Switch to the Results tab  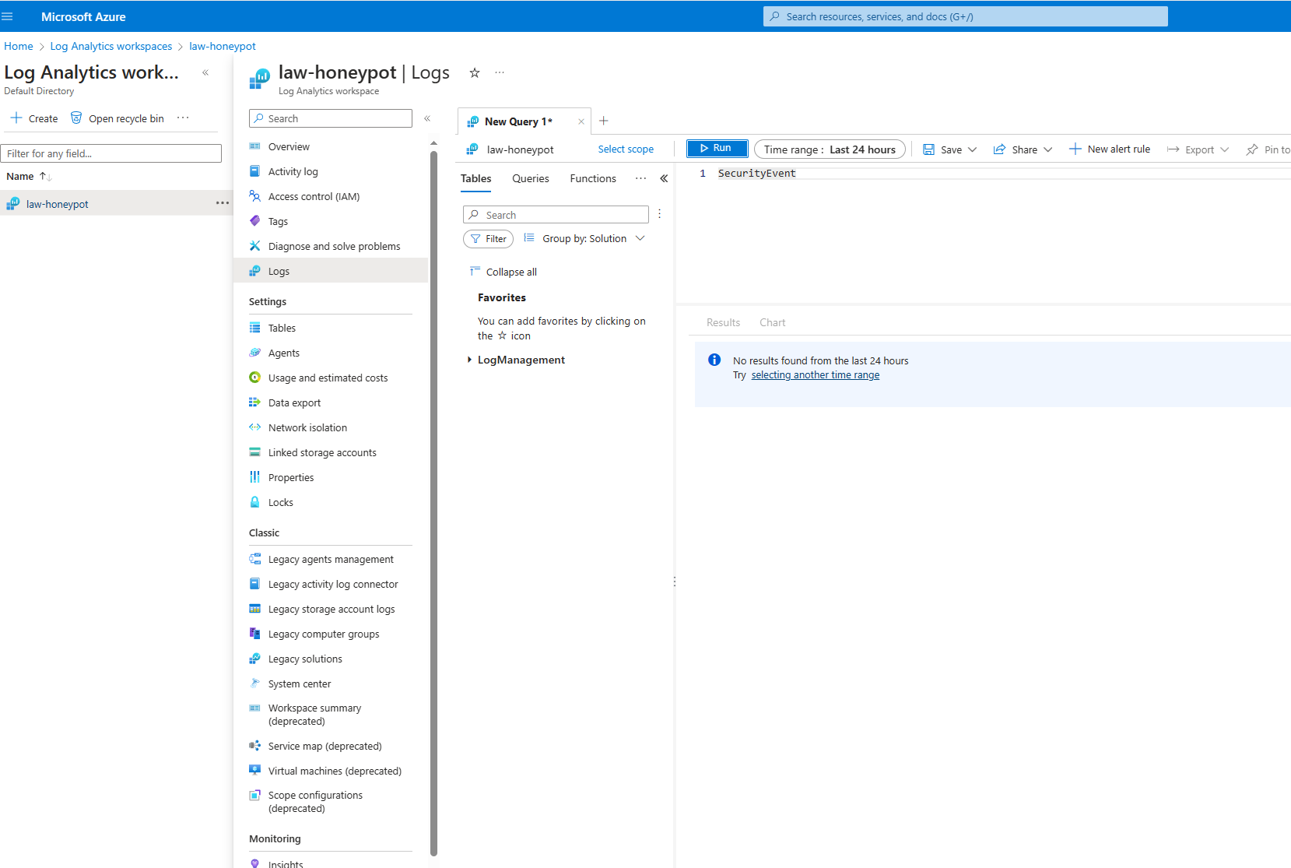723,322
